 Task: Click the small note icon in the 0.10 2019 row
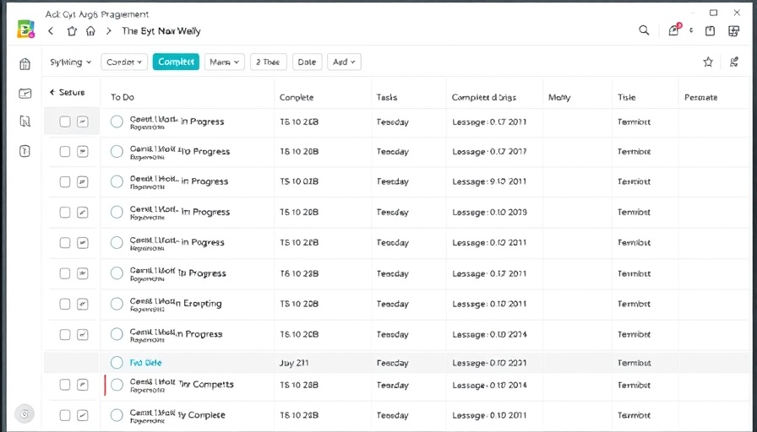click(x=83, y=212)
